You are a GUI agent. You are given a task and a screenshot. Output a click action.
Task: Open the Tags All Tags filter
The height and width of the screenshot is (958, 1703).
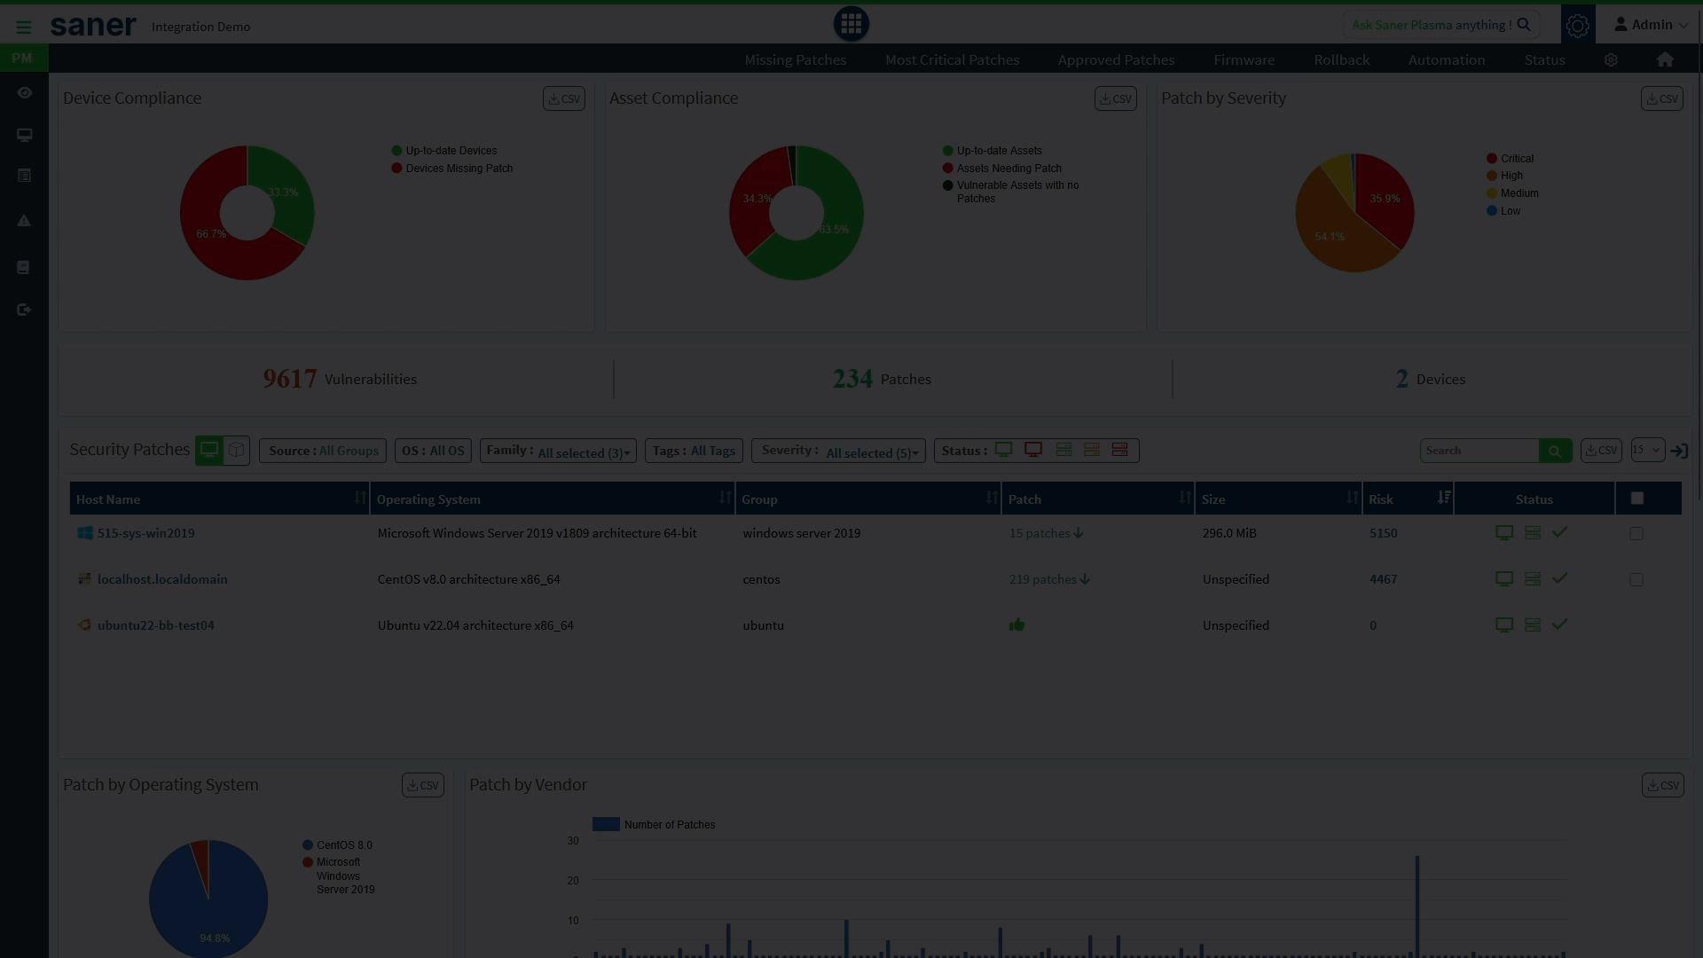(694, 451)
